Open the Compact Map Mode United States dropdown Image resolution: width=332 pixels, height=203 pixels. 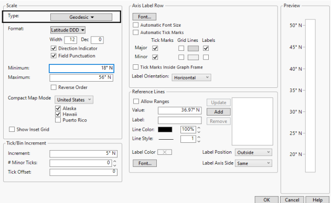pos(73,100)
